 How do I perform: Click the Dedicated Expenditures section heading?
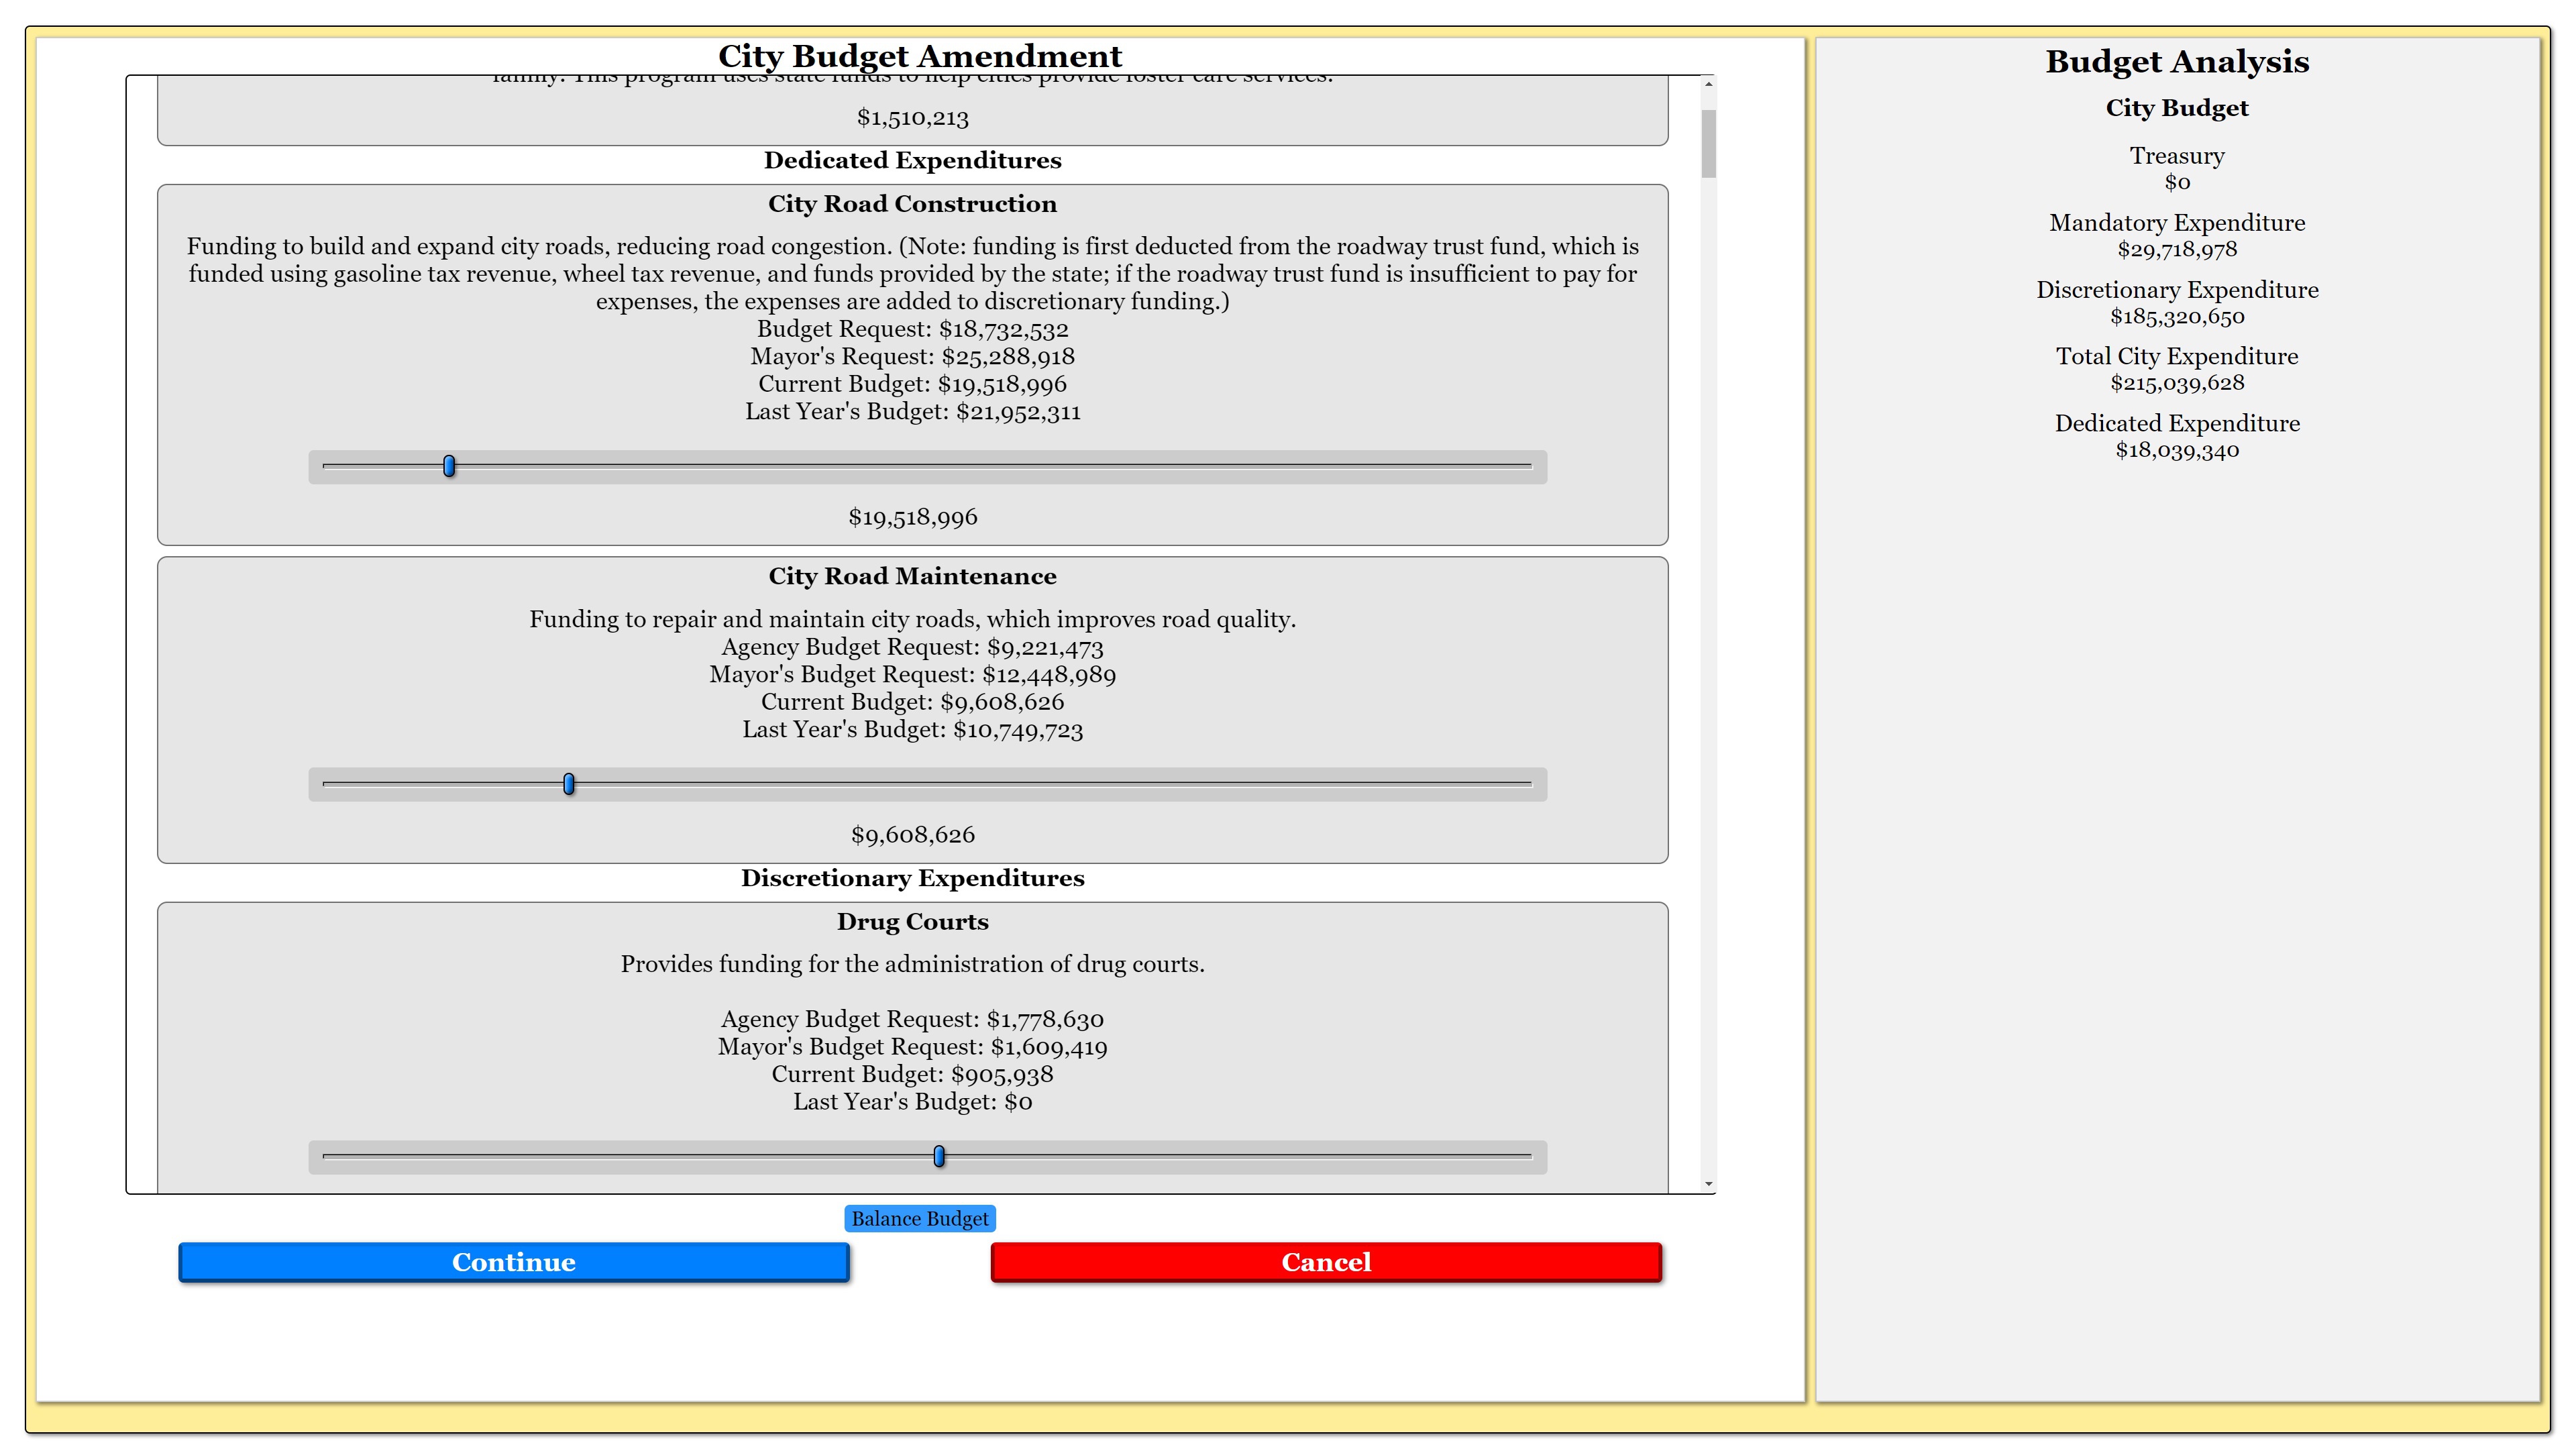click(912, 160)
